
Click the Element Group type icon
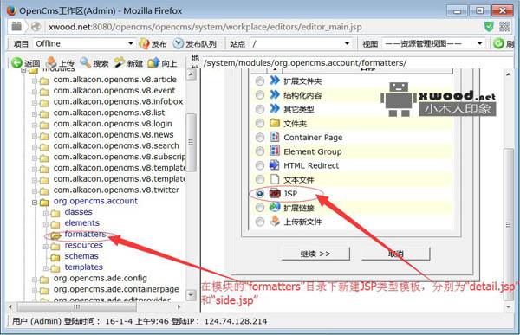click(275, 151)
